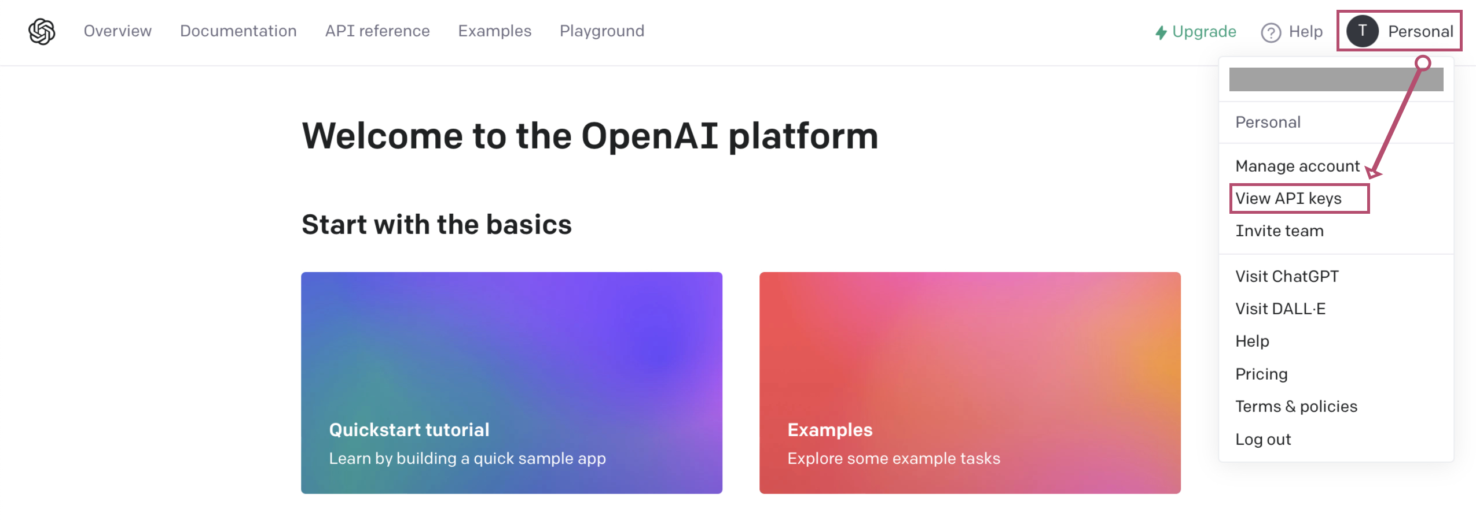Screen dimensions: 1476x520
Task: Open Pricing from the account menu
Action: click(x=1261, y=374)
